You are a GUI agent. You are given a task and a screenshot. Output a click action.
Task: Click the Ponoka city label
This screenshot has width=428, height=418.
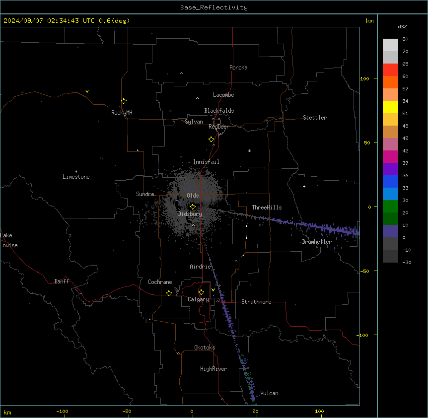[238, 68]
